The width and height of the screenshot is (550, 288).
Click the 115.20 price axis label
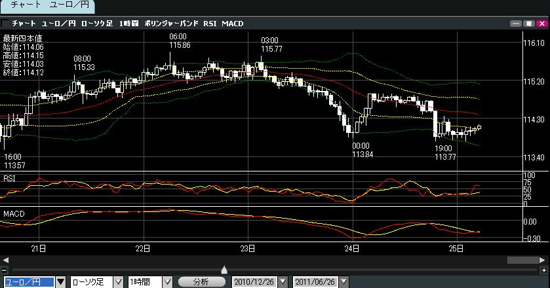(534, 82)
